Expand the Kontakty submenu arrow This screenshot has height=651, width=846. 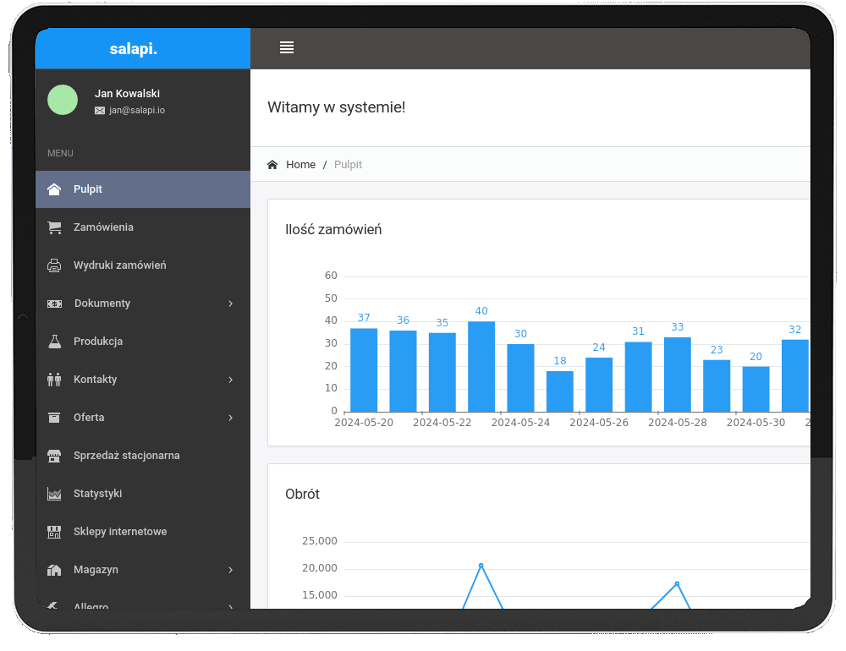230,380
